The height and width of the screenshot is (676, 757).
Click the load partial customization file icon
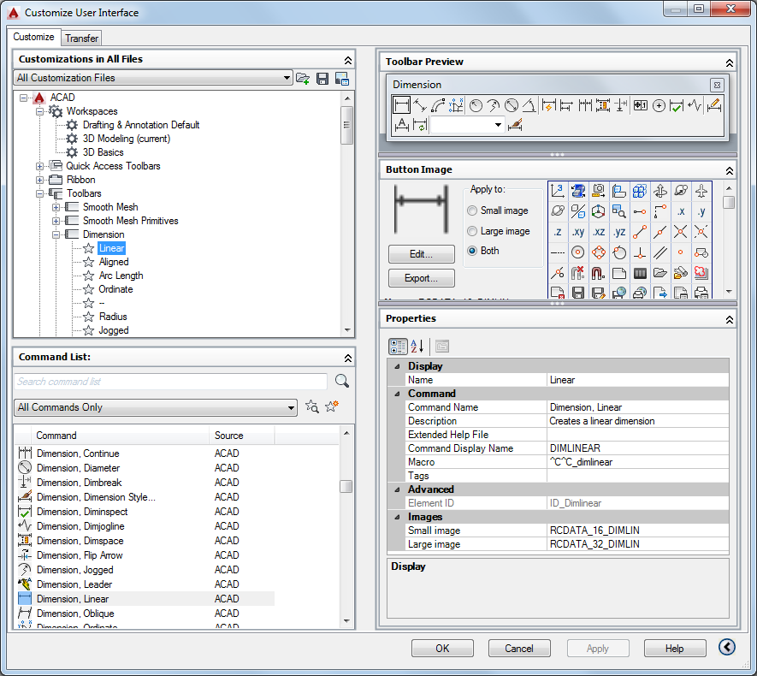pos(303,78)
